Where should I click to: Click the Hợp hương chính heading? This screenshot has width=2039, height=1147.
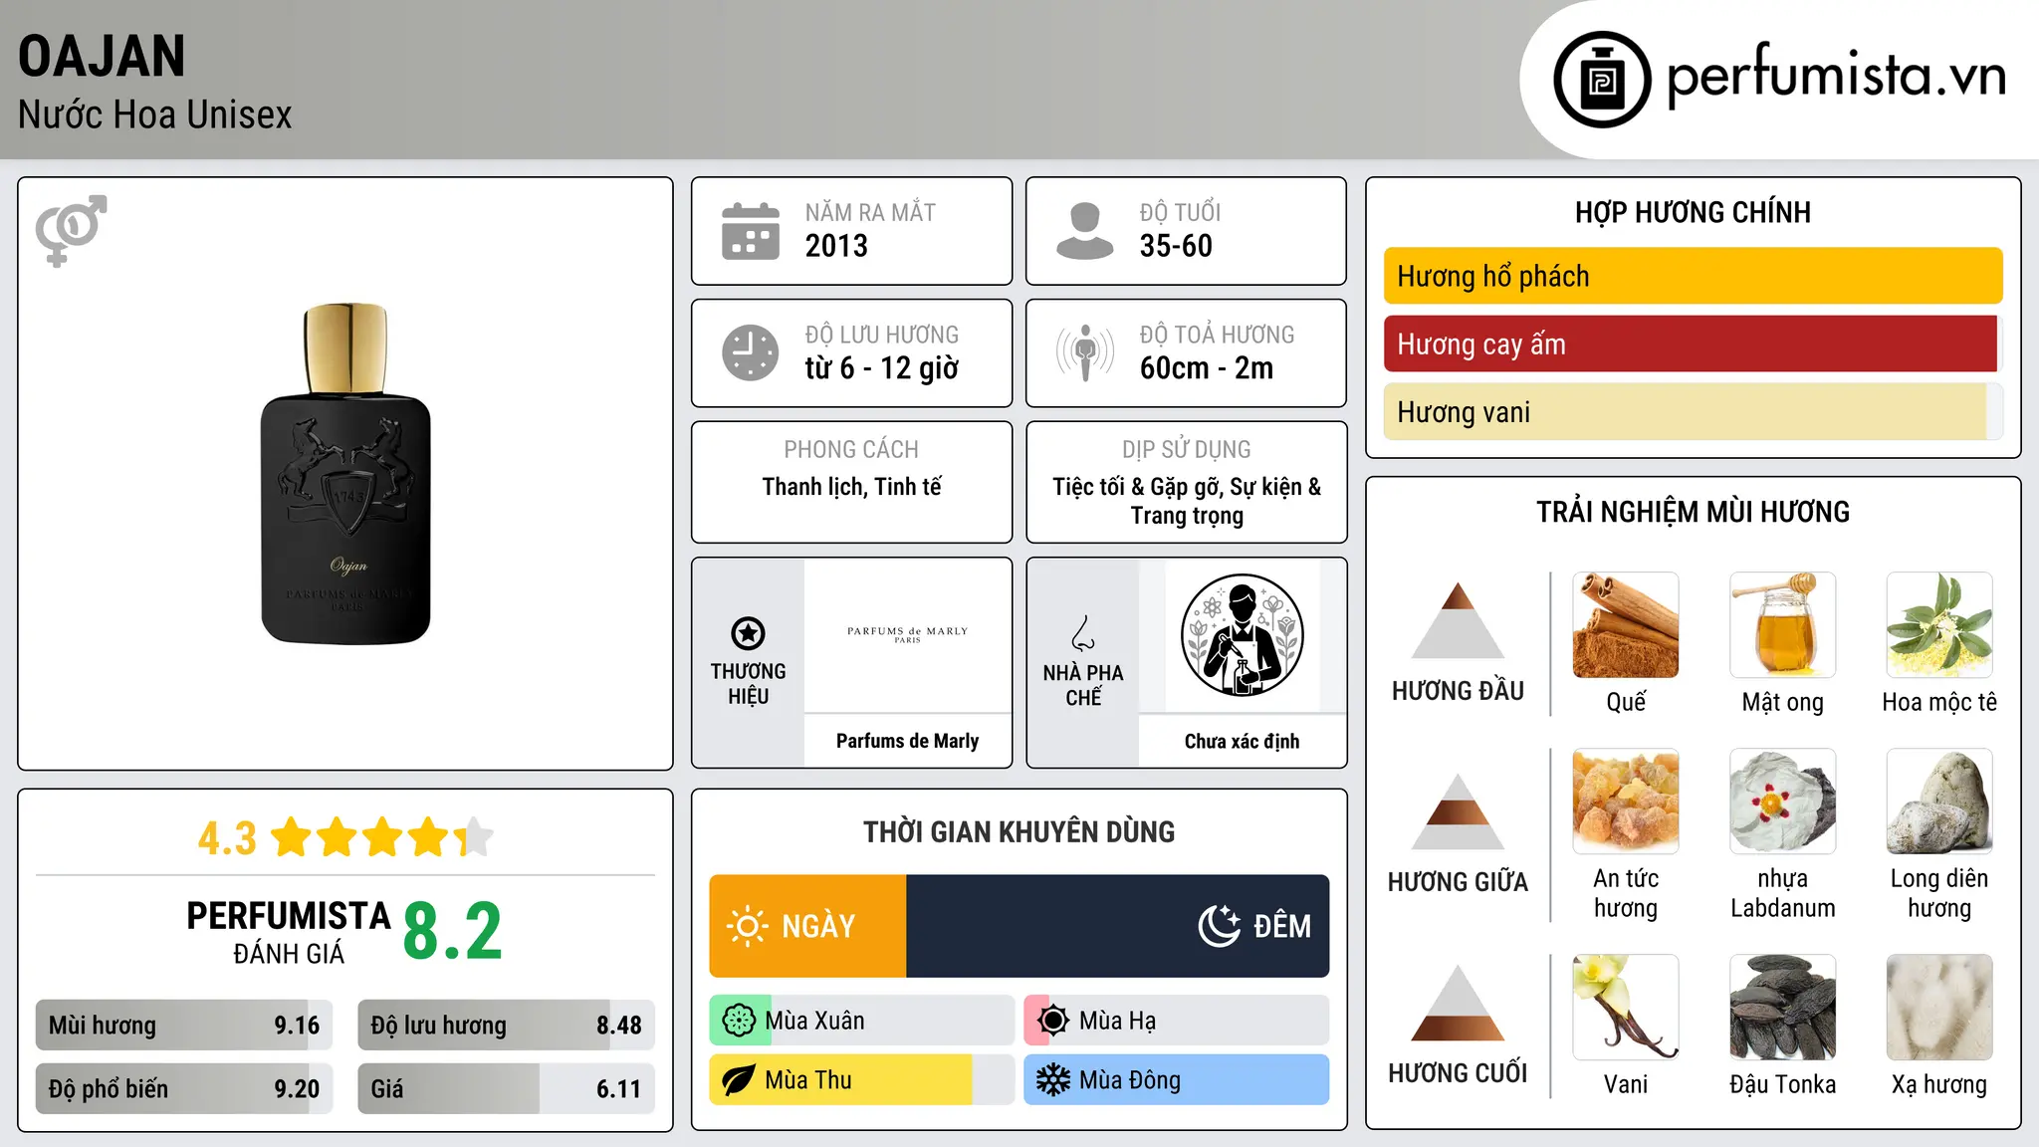coord(1693,212)
